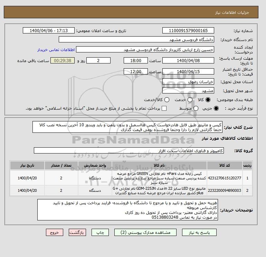Click the جزئیات اطلاعات نیاز page header
The height and width of the screenshot is (257, 266).
[x=232, y=12]
